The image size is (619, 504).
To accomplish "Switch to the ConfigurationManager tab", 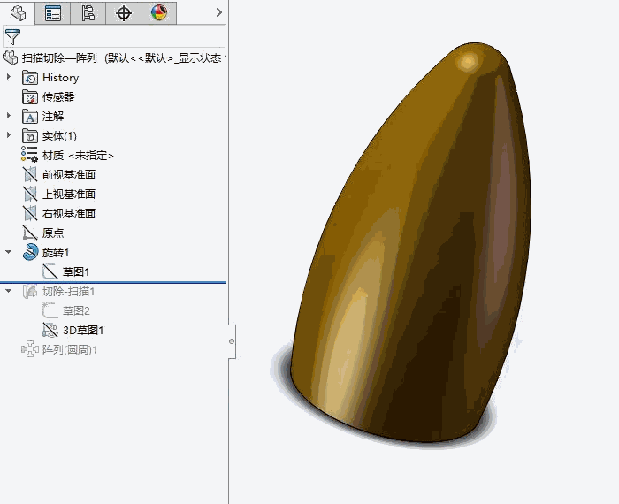I will point(88,13).
